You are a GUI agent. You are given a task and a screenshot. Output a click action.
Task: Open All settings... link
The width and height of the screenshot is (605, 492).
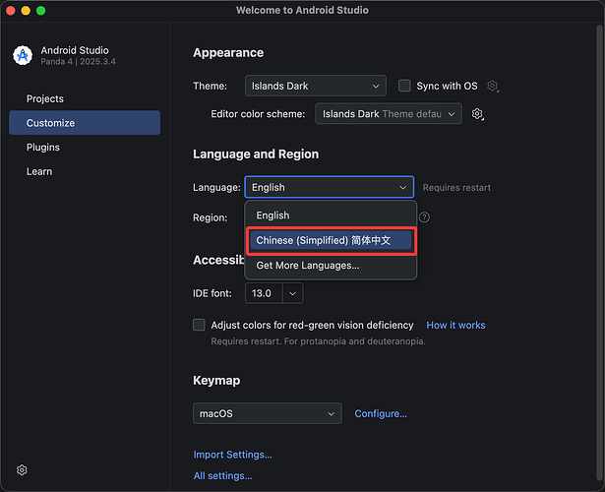222,476
